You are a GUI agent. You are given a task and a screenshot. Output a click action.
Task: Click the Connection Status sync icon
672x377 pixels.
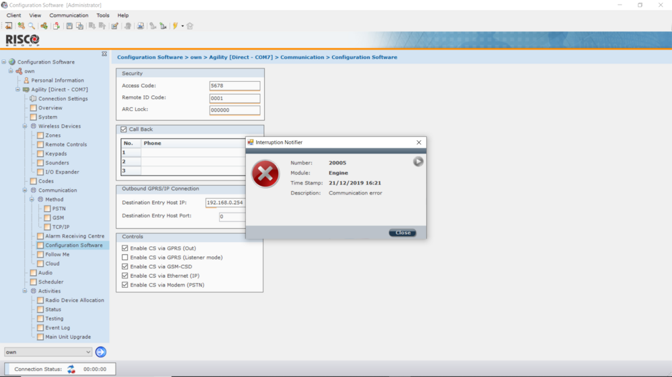tap(71, 369)
